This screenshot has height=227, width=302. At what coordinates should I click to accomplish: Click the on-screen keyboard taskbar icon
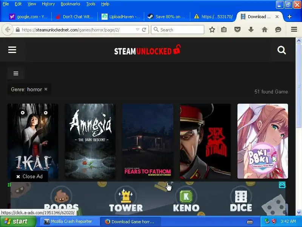tap(250, 222)
